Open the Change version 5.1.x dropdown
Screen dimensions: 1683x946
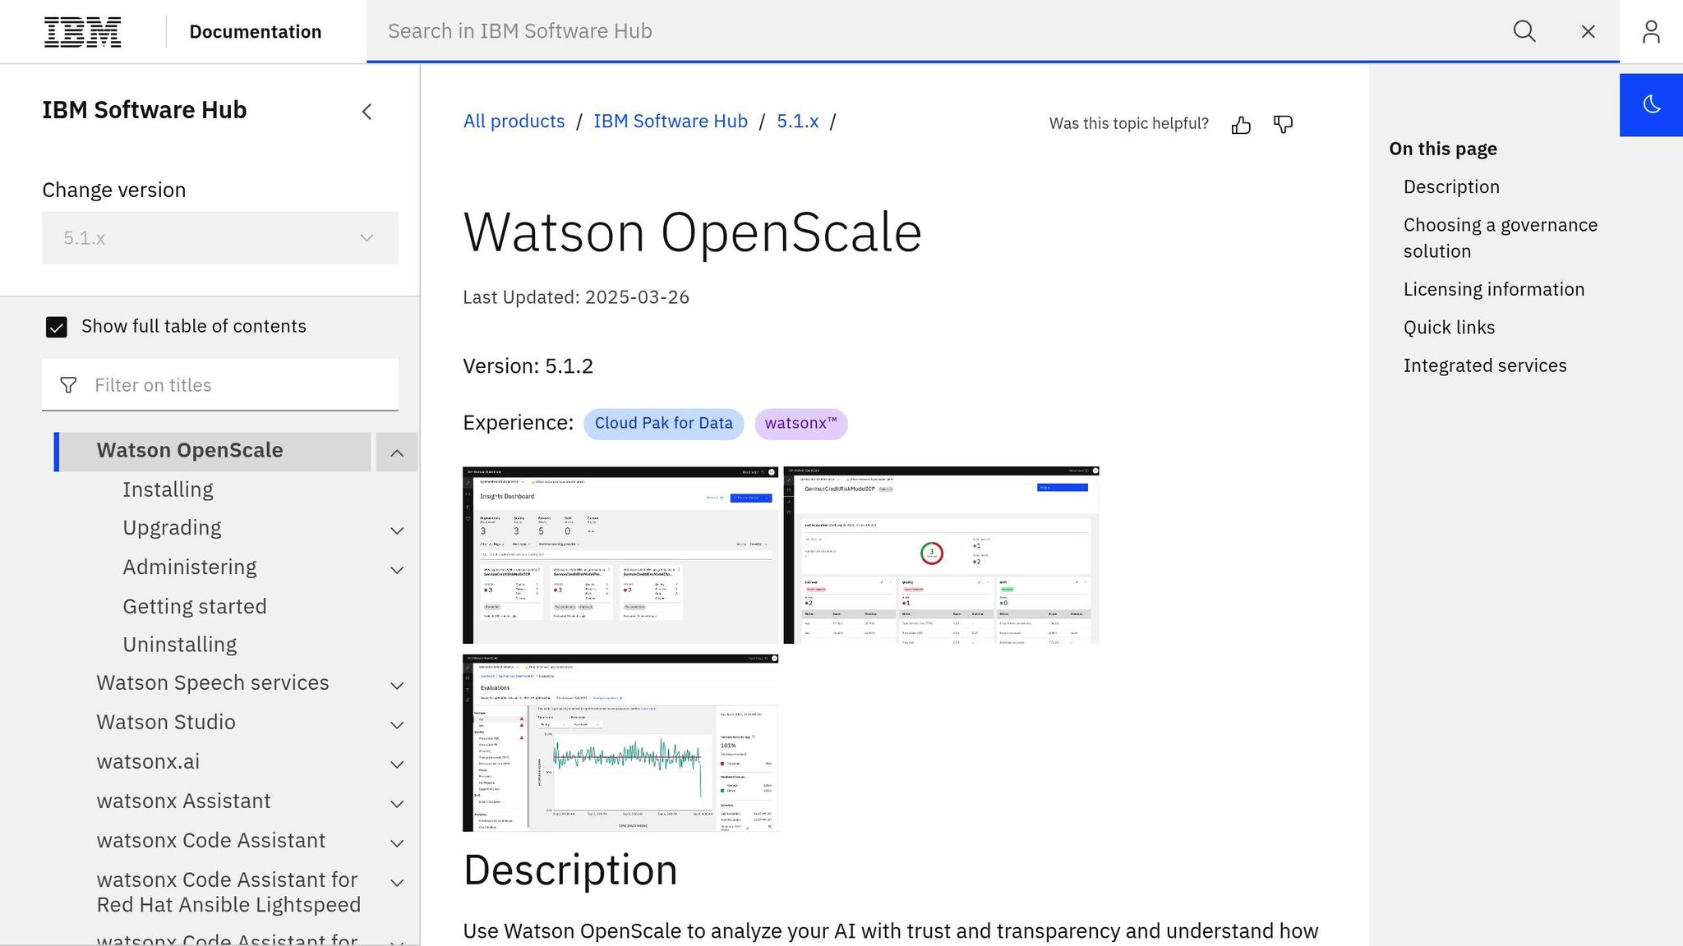(x=219, y=238)
